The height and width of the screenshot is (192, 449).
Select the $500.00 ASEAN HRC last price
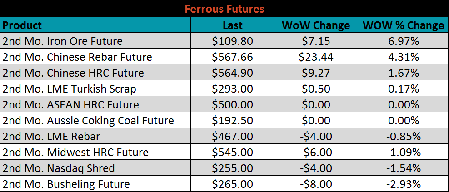click(233, 105)
